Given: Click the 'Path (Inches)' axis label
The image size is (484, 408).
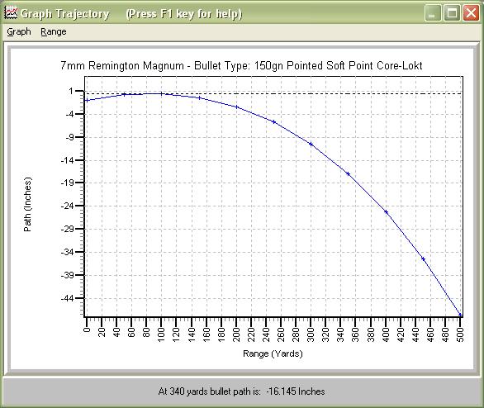Looking at the screenshot, I should (x=28, y=204).
